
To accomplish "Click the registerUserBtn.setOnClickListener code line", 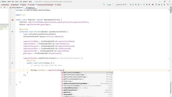I will pos(53,58).
